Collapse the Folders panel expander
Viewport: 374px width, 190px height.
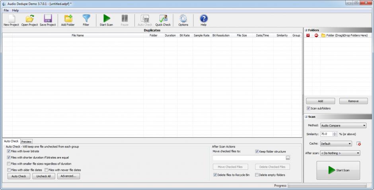[x=306, y=30]
